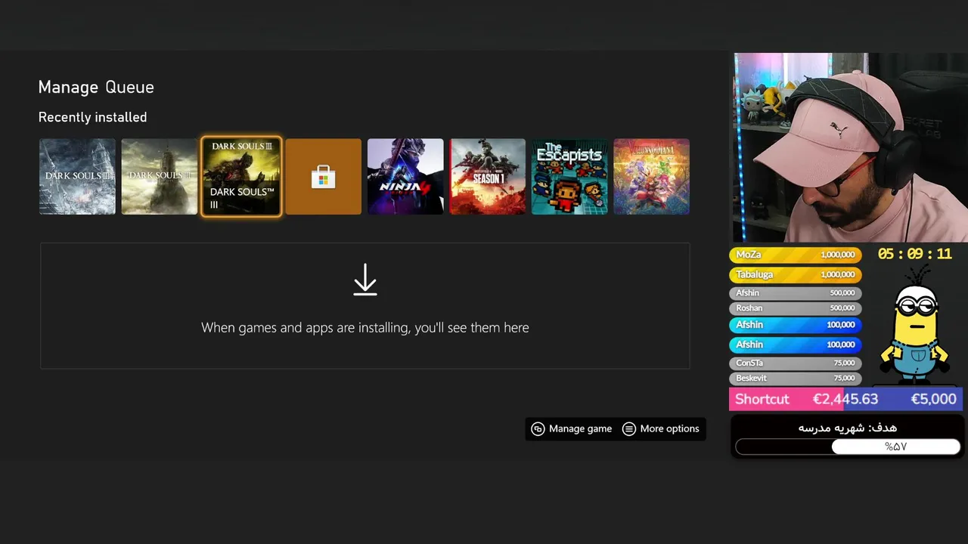Click the %۵۷ goal progress bar

[x=848, y=447]
